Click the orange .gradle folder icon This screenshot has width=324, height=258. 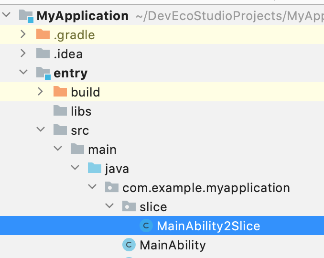point(43,35)
